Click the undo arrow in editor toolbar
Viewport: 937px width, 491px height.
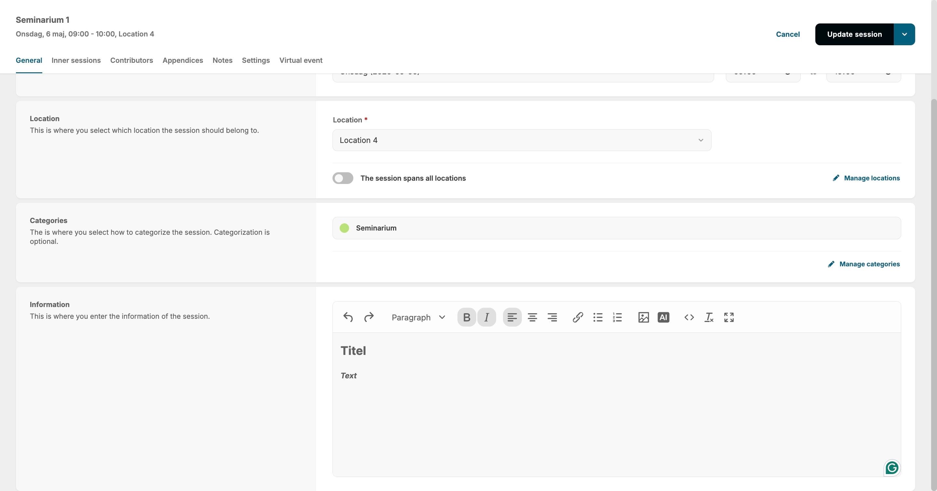348,317
